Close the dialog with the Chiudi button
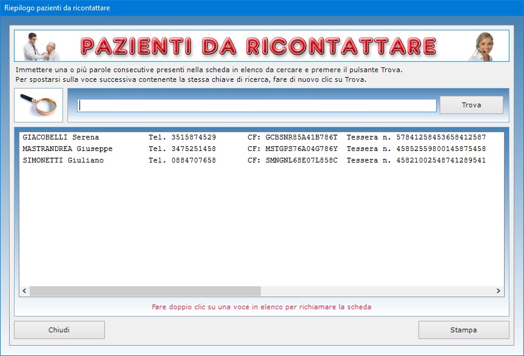Image resolution: width=524 pixels, height=356 pixels. pyautogui.click(x=59, y=330)
